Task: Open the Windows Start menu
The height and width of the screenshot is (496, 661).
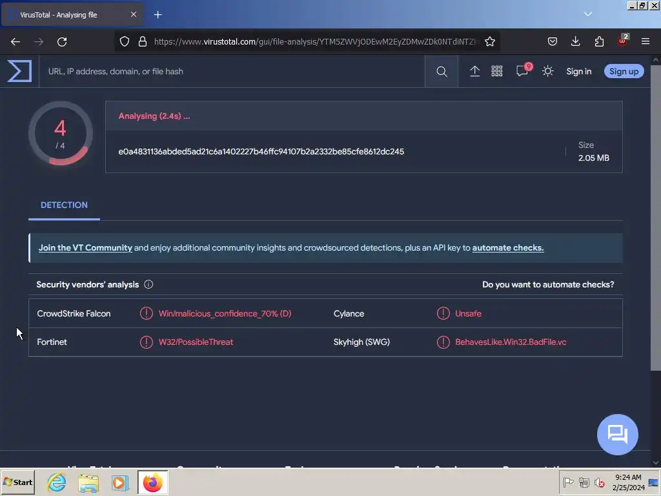Action: [17, 482]
